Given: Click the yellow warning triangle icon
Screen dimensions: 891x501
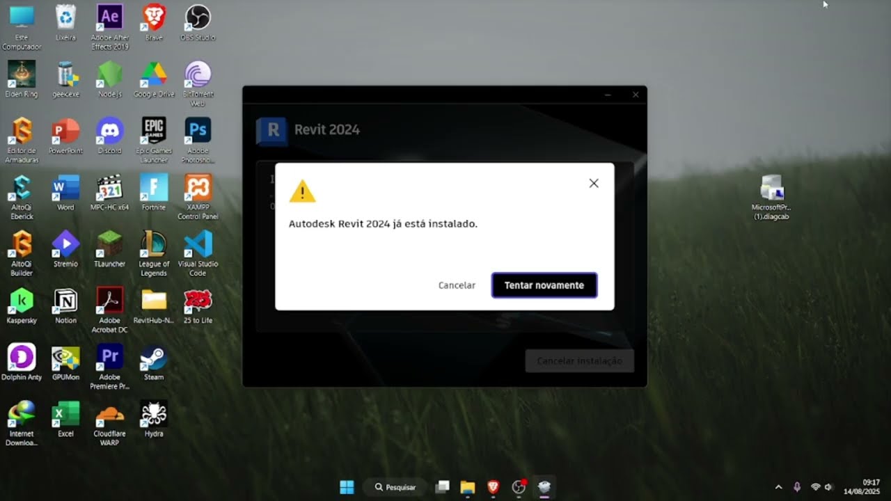Looking at the screenshot, I should tap(302, 191).
